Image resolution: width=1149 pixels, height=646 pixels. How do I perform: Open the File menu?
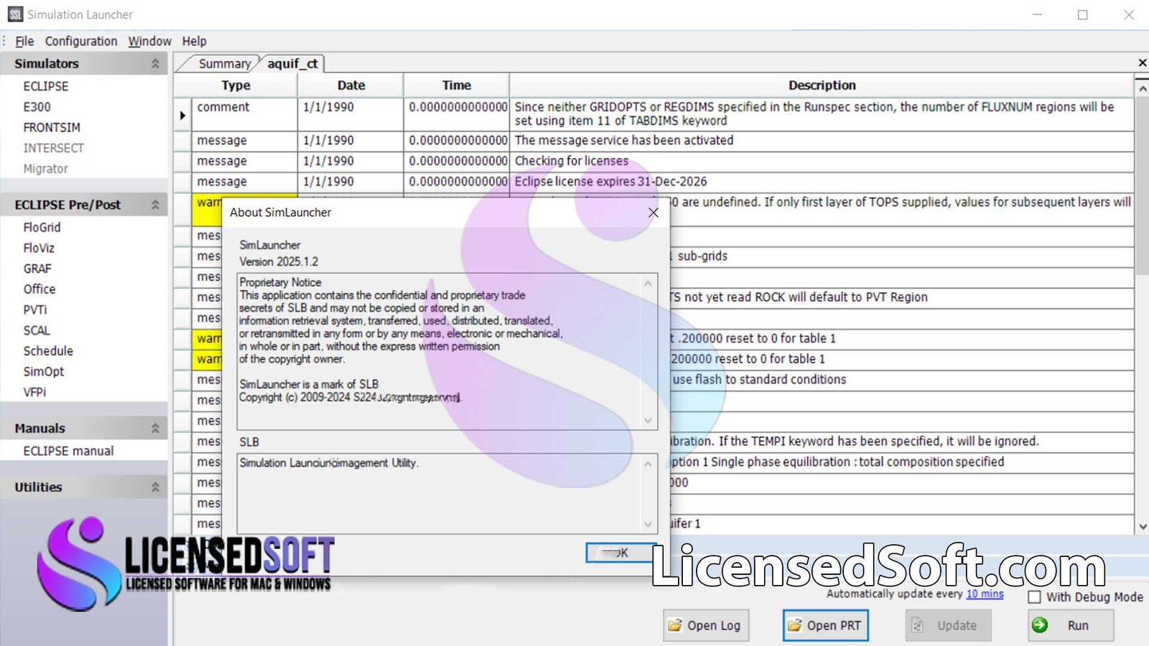pos(24,41)
